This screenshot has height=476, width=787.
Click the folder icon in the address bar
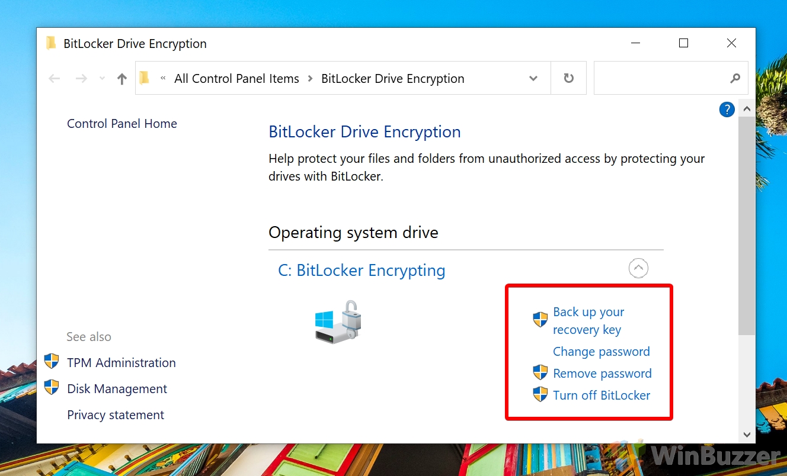pyautogui.click(x=143, y=78)
